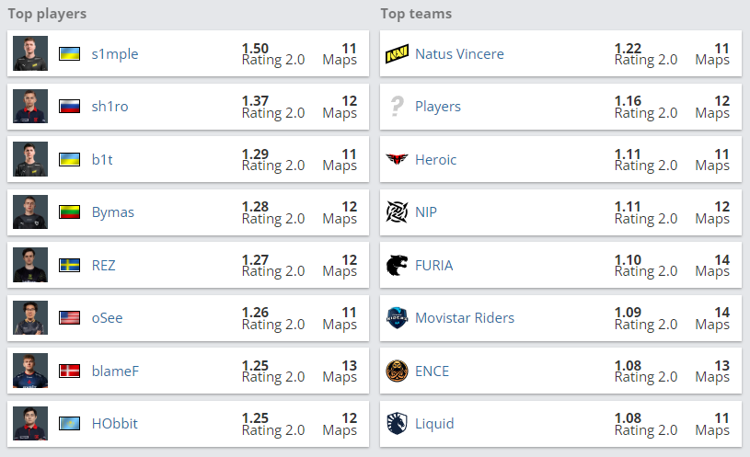This screenshot has width=750, height=457.
Task: Click the question mark Players icon
Action: 397,106
